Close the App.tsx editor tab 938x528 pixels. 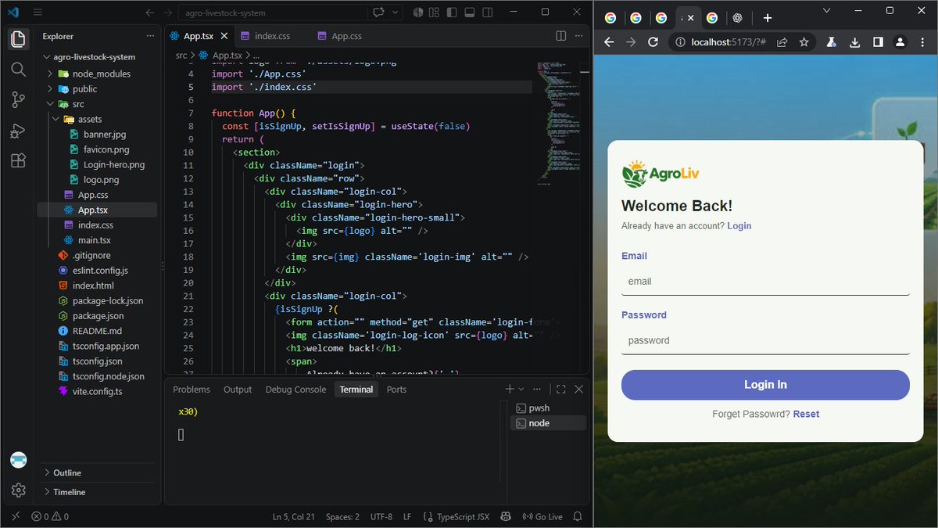[x=224, y=36]
